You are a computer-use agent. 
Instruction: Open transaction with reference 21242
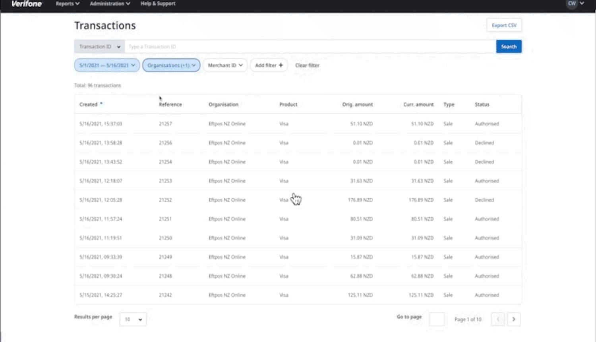point(298,295)
